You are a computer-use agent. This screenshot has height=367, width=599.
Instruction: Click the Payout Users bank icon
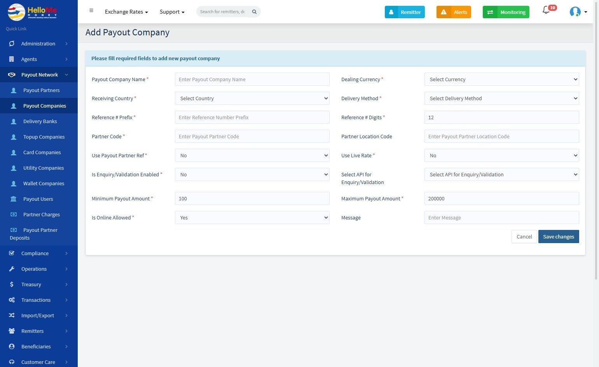click(14, 199)
